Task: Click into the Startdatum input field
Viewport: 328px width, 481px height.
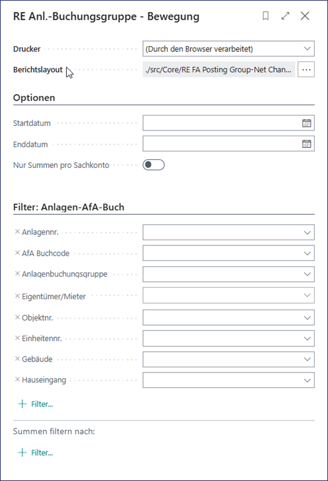Action: pos(223,123)
